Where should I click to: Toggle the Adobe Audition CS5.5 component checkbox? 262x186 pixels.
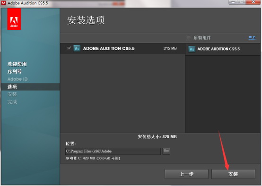pos(69,48)
